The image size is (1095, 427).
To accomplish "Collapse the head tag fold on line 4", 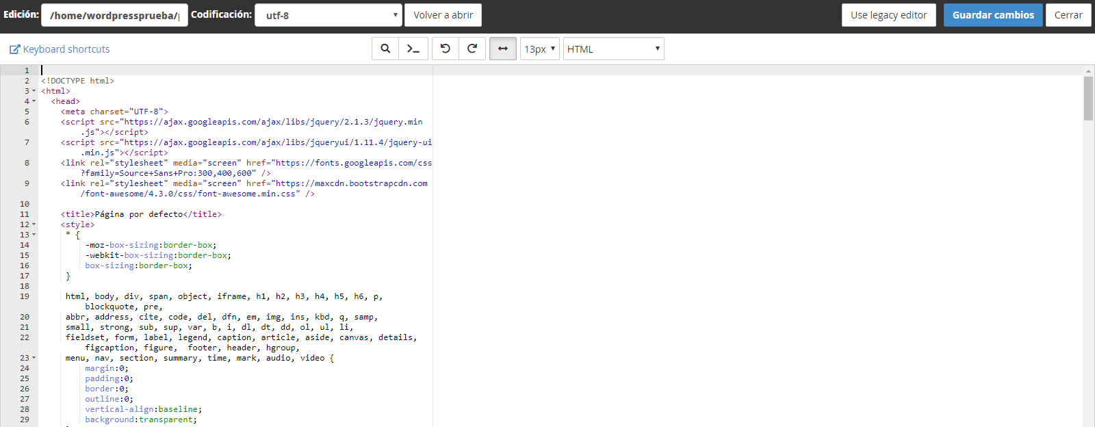I will tap(34, 101).
